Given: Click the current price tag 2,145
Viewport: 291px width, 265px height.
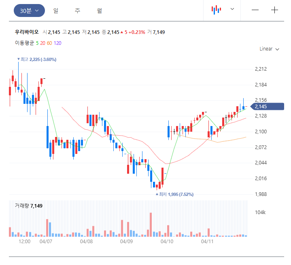Looking at the screenshot, I should 267,107.
